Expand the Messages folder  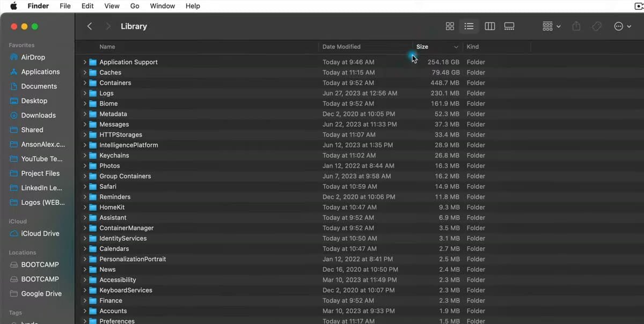tap(85, 124)
